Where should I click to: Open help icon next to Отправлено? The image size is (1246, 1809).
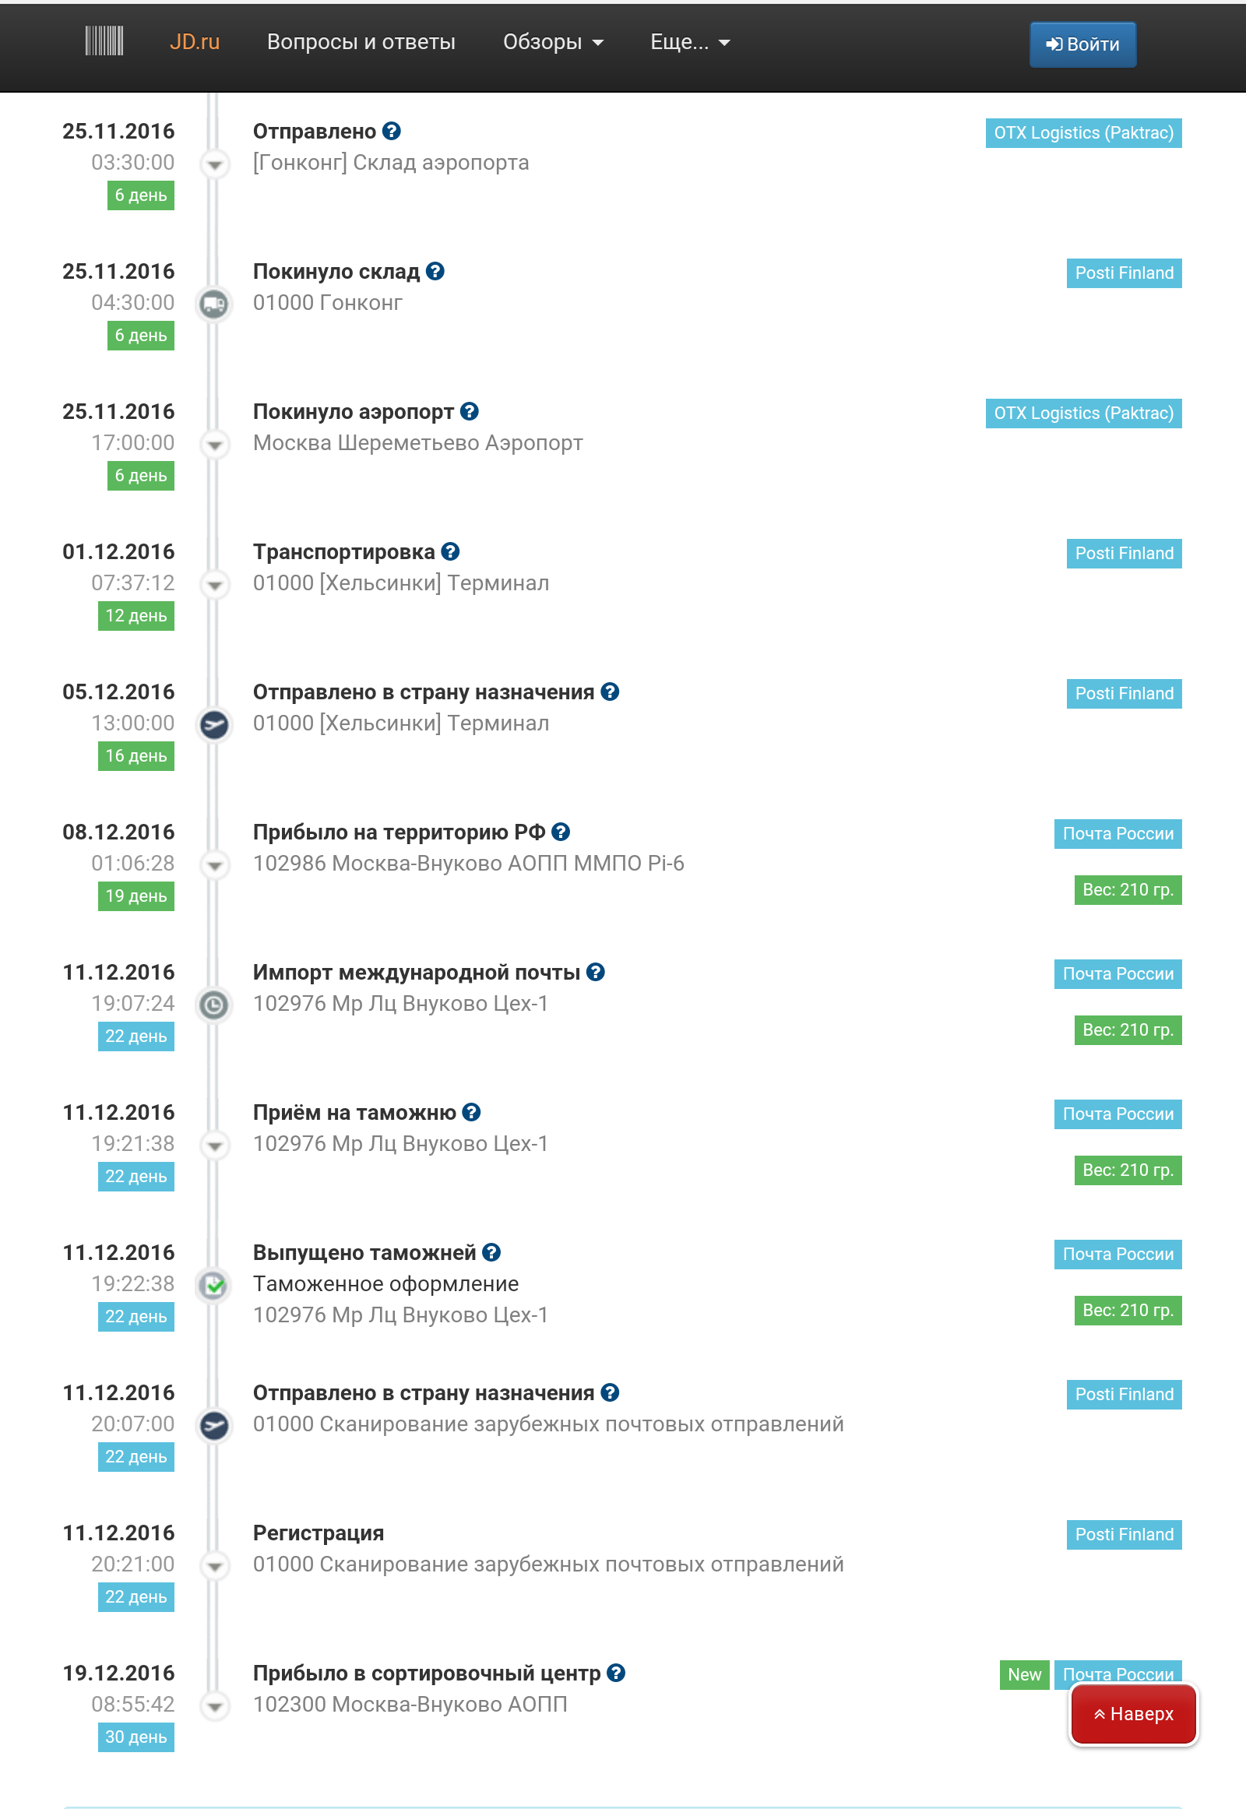click(392, 131)
